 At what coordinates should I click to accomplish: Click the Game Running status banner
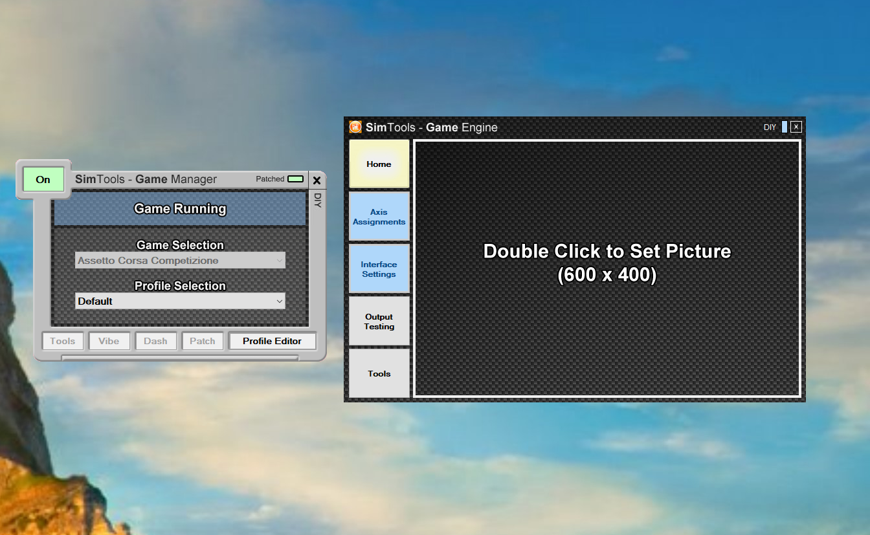click(x=180, y=209)
